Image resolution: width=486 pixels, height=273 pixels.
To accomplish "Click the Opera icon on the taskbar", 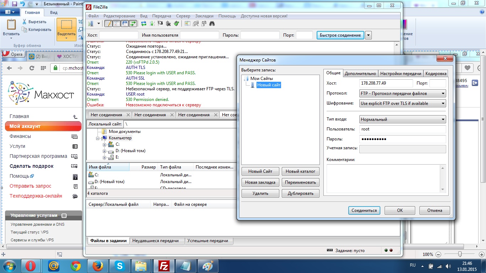I will [x=31, y=266].
